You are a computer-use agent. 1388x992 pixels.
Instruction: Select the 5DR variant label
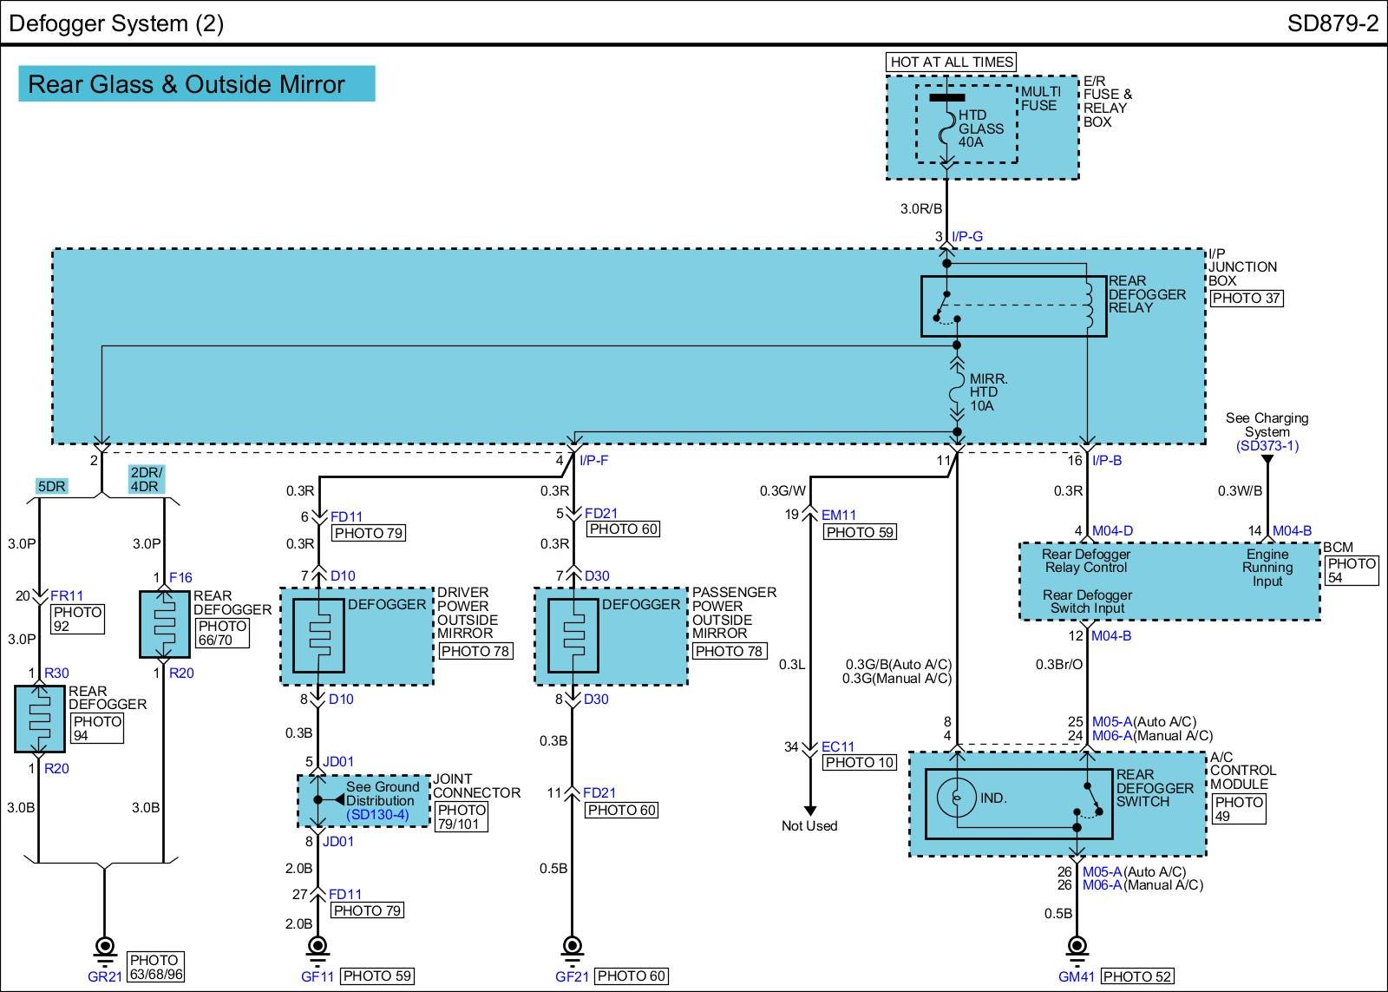click(51, 486)
